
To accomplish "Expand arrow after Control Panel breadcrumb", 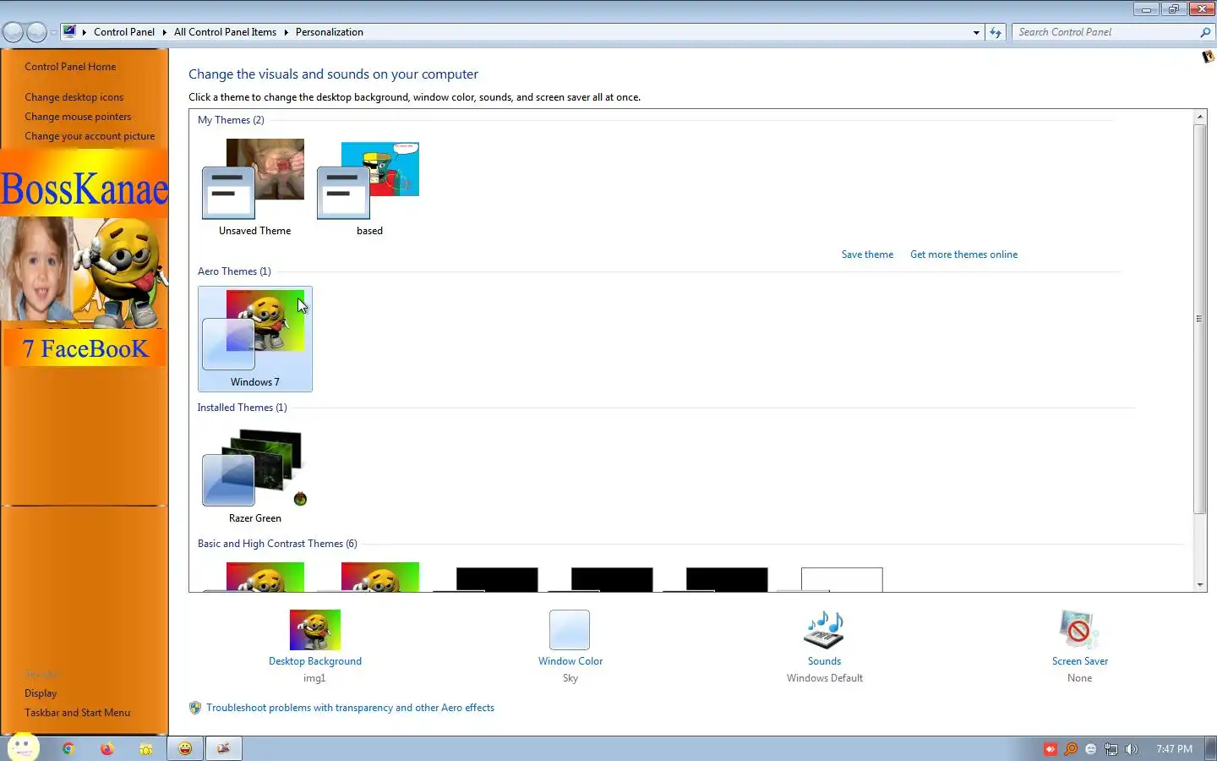I will tap(164, 32).
